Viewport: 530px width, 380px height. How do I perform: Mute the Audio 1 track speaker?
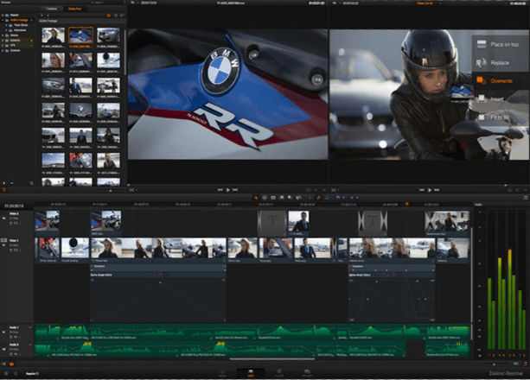tap(16, 337)
